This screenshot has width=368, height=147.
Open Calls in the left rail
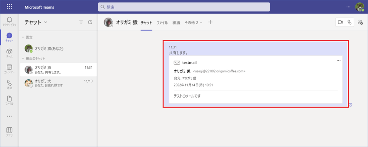coord(9,85)
